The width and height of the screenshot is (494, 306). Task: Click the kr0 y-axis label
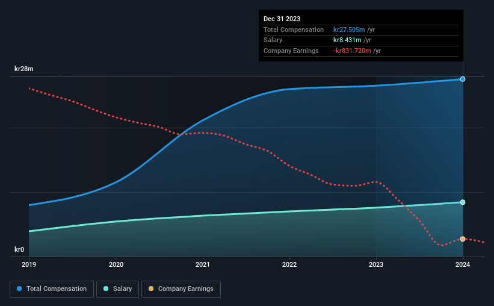tap(19, 249)
